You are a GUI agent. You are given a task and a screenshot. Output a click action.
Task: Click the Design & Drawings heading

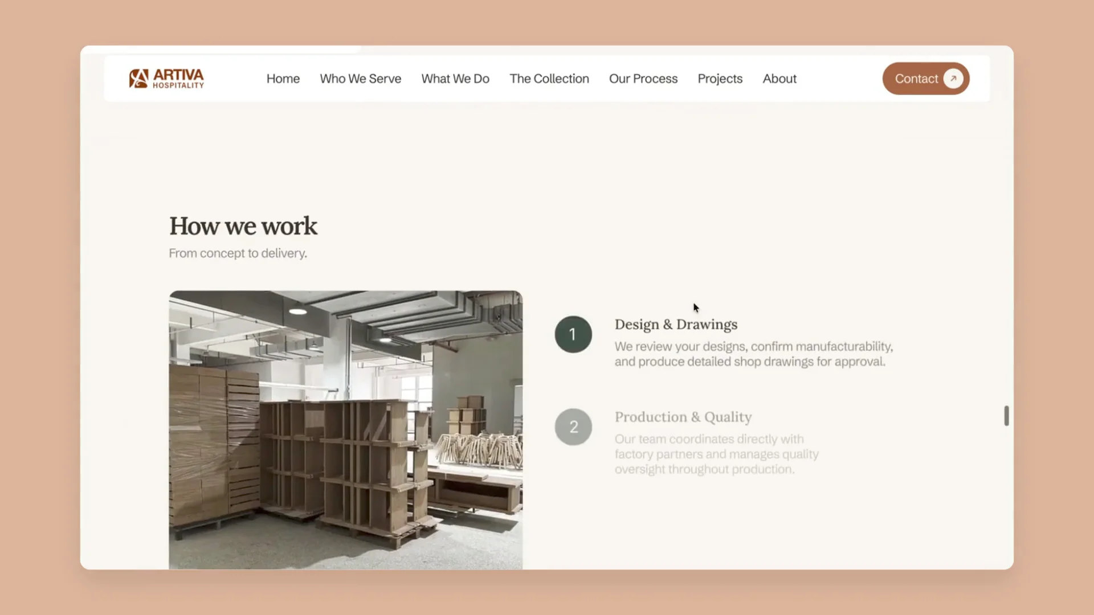(676, 325)
